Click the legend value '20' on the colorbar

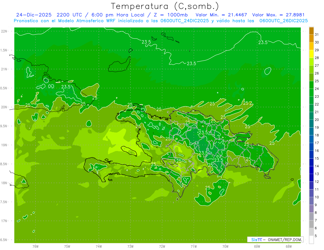click(317, 120)
